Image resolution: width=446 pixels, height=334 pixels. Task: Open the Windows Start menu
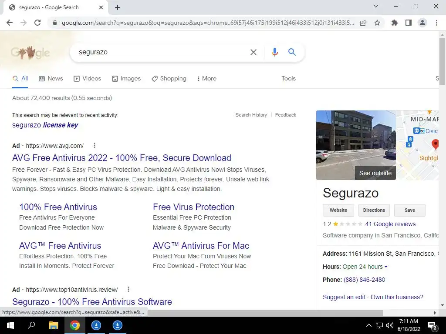[10, 325]
